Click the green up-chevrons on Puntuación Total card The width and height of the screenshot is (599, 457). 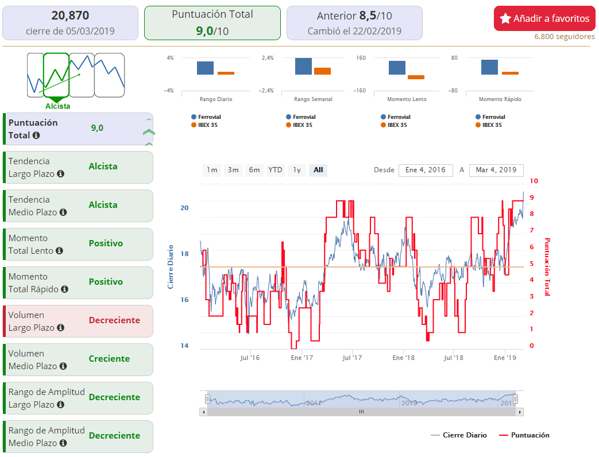(149, 132)
